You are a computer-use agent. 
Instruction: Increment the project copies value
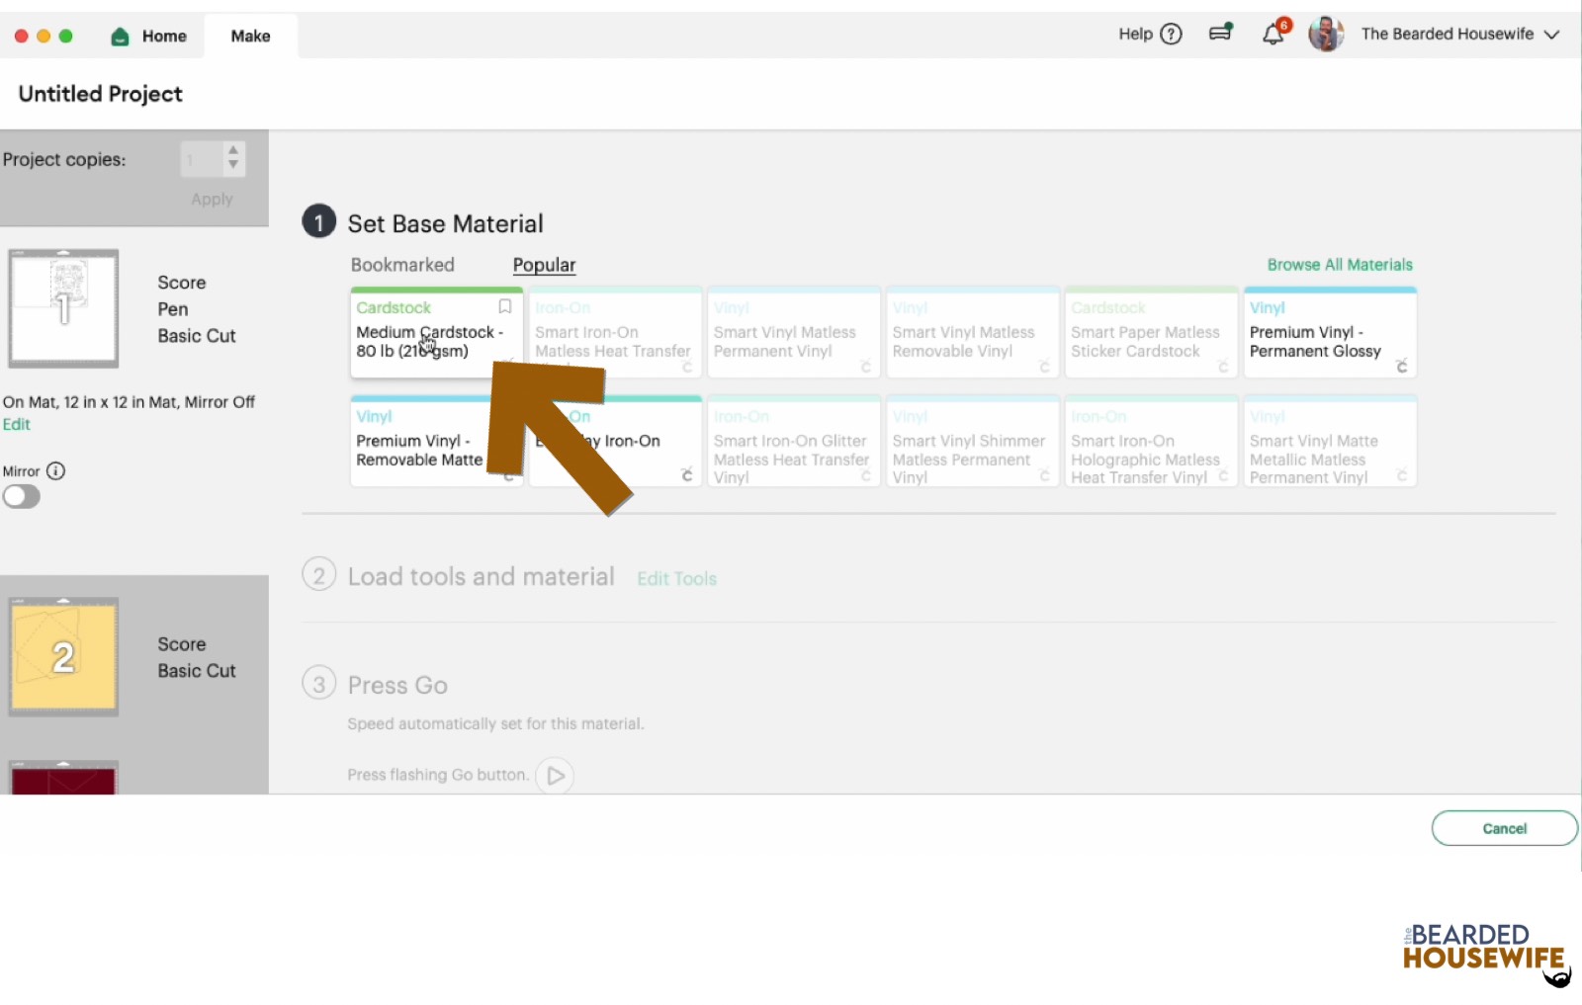click(232, 151)
